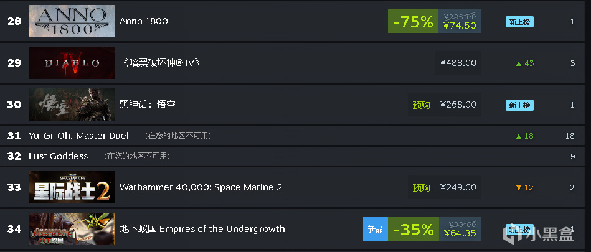The height and width of the screenshot is (252, 591).
Task: Open the Empires of the Undergrowth thumbnail
Action: pyautogui.click(x=71, y=229)
